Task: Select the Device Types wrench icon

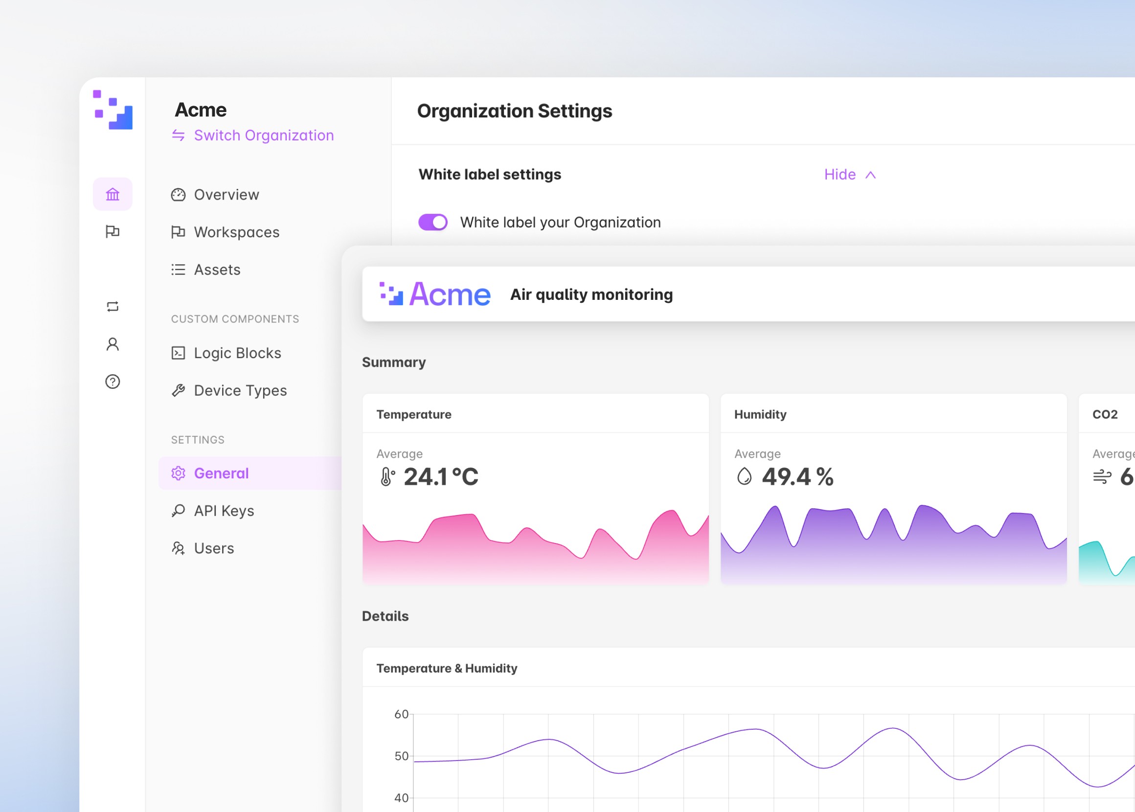Action: click(x=178, y=390)
